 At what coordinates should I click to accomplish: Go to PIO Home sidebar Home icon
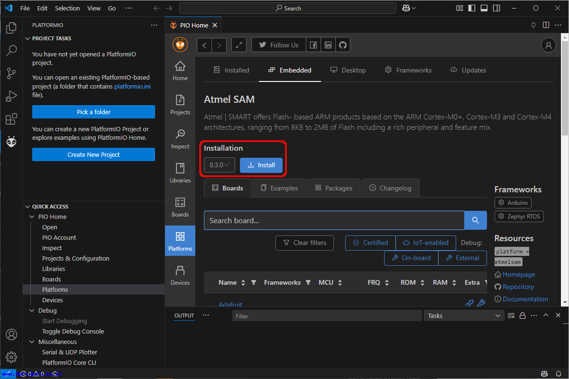pyautogui.click(x=180, y=71)
